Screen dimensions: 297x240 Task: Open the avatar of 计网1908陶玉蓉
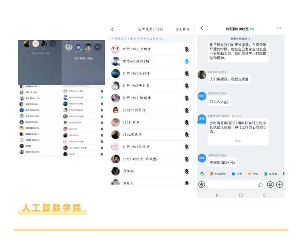[x=115, y=86]
